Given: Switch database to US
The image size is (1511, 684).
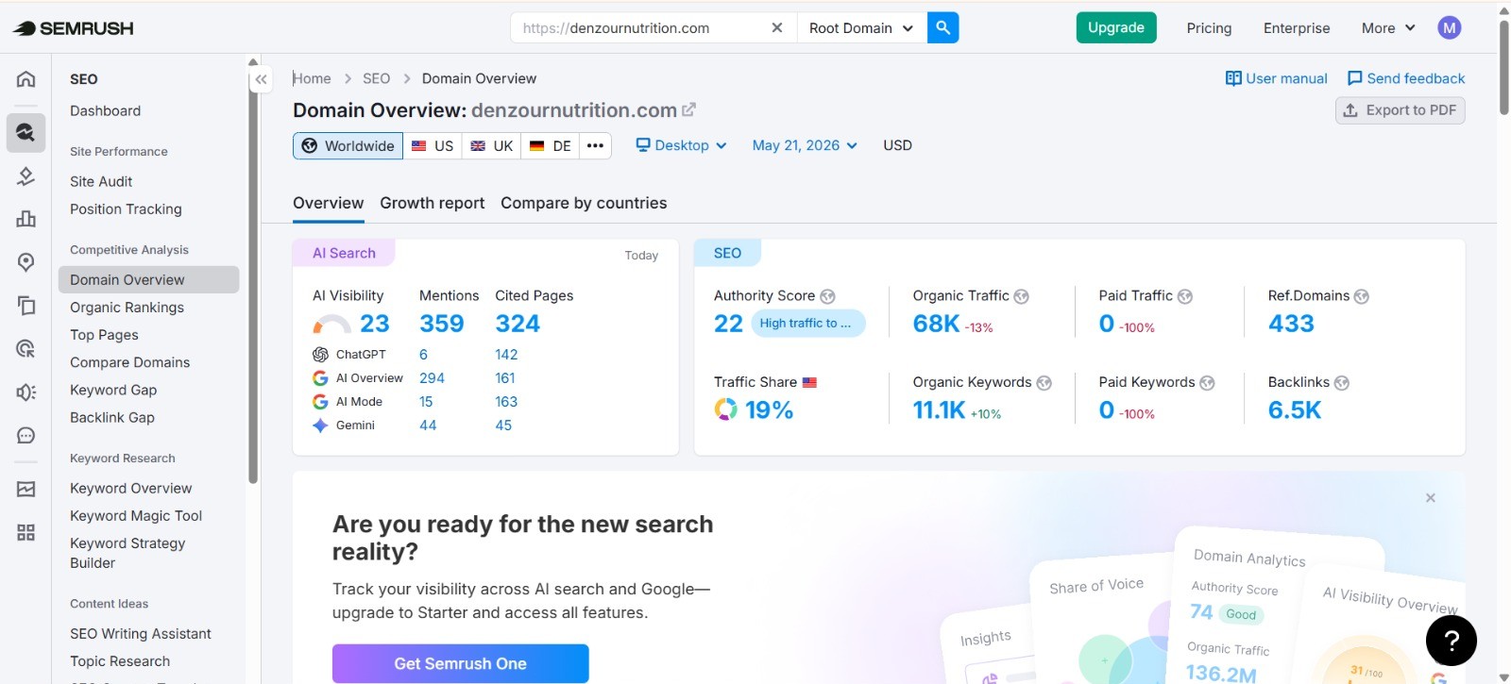Looking at the screenshot, I should [433, 145].
